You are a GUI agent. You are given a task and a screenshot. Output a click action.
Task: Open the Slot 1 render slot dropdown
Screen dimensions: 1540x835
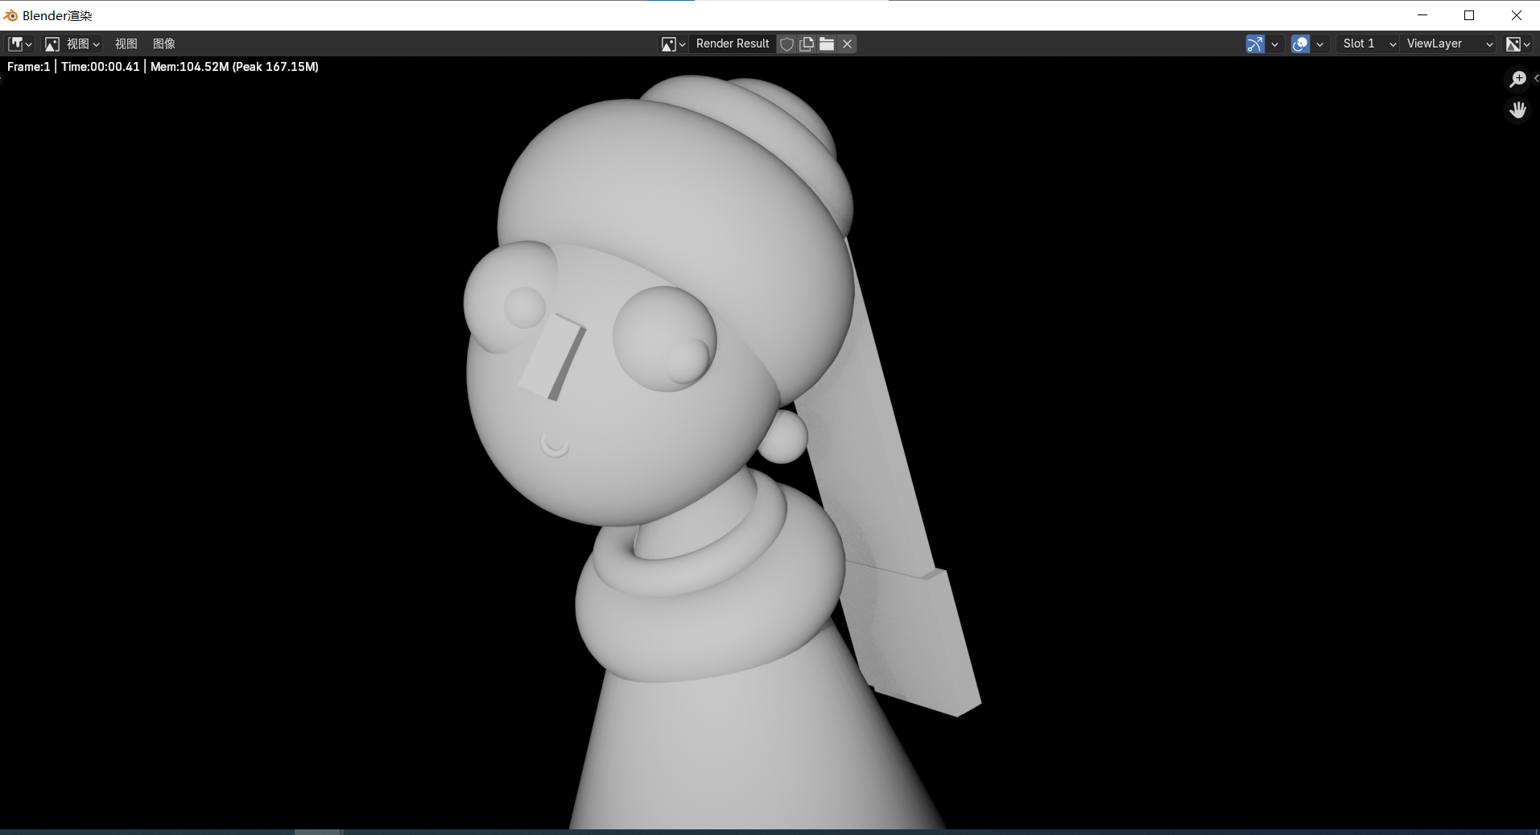click(1368, 44)
